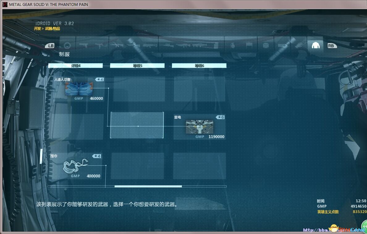Image resolution: width=367 pixels, height=234 pixels.
Task: Open the machine gun category
Action: click(x=183, y=45)
